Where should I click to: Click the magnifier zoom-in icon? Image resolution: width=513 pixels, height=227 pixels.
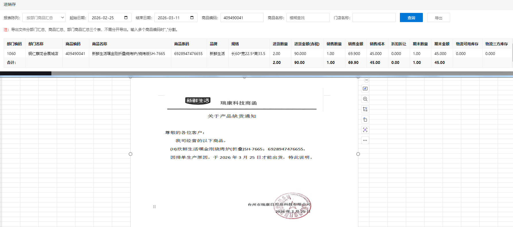365,99
